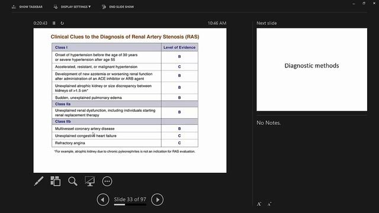The height and width of the screenshot is (213, 379).
Task: Make notes text larger
Action: pyautogui.click(x=259, y=204)
